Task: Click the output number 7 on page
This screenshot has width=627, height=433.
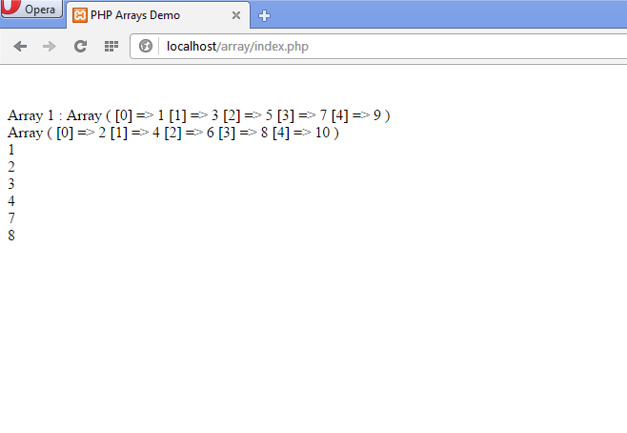Action: tap(11, 218)
